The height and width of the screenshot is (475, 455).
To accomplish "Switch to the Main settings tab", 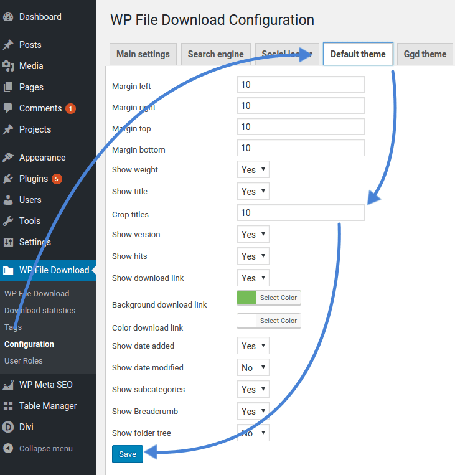I will point(143,54).
